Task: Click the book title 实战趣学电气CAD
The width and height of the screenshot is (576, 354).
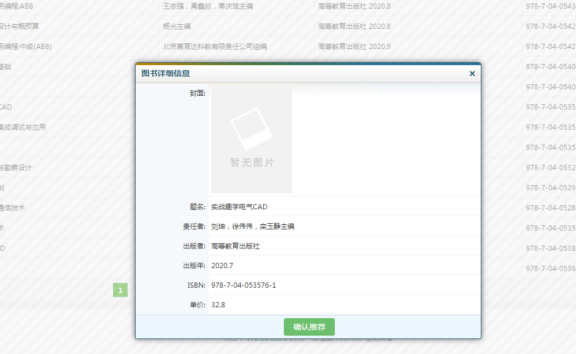Action: point(240,207)
